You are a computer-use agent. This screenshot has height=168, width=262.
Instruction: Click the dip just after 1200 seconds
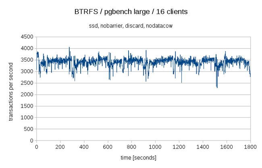pos(181,83)
